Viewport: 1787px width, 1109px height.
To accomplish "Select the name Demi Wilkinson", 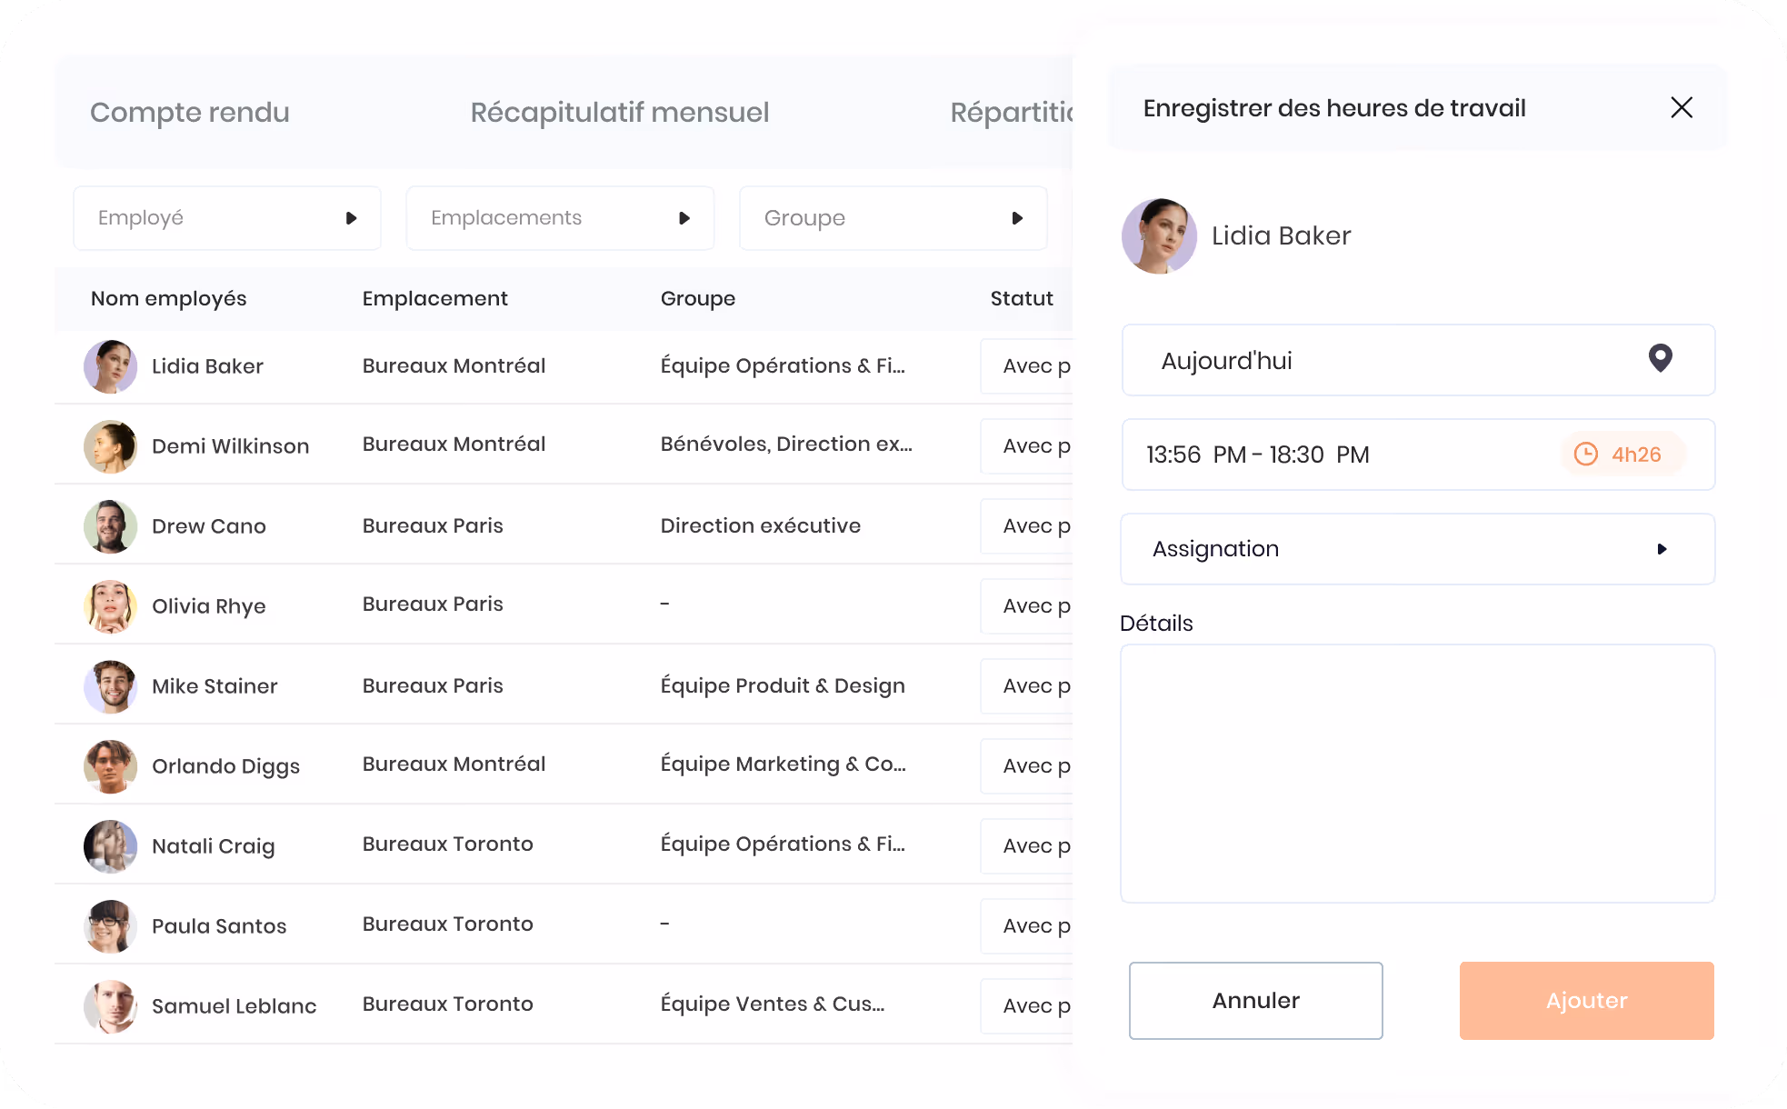I will pyautogui.click(x=231, y=446).
